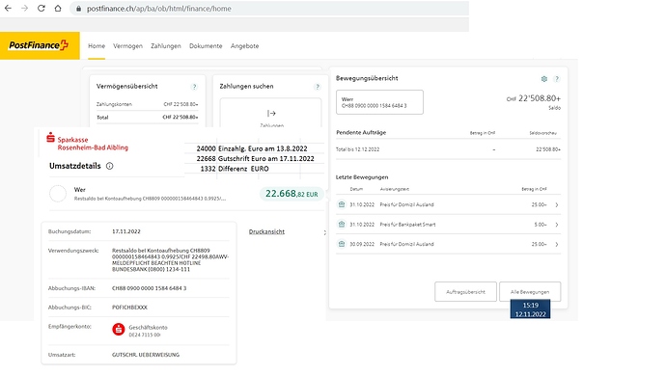Screen dimensions: 666x375
Task: Open help icon in Bewegungsübersicht
Action: coord(557,79)
